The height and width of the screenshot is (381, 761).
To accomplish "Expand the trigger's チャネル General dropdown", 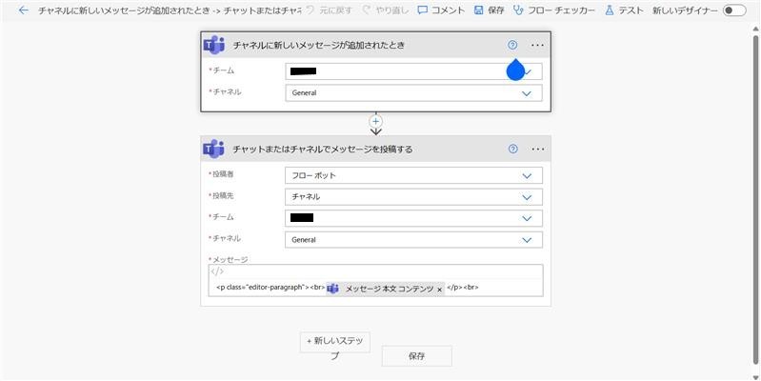I will [x=413, y=93].
